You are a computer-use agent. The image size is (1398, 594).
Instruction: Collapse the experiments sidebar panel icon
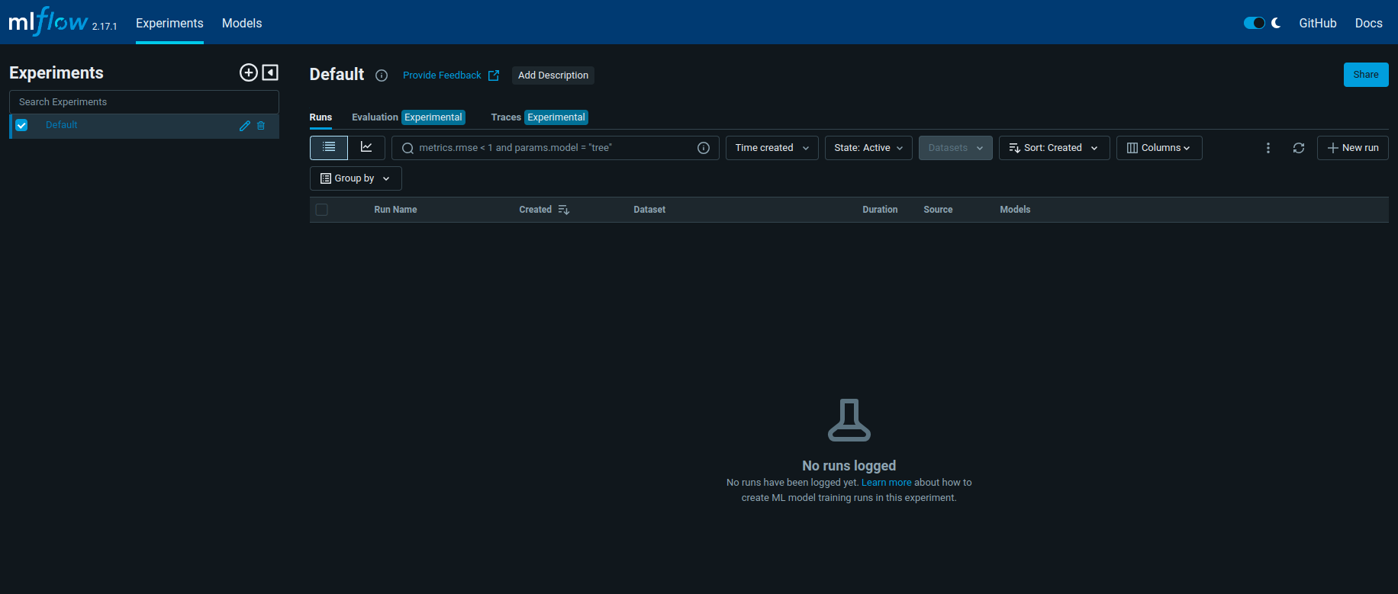270,72
